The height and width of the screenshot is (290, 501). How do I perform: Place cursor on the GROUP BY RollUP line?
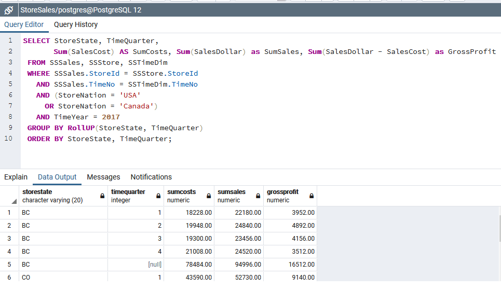[114, 128]
